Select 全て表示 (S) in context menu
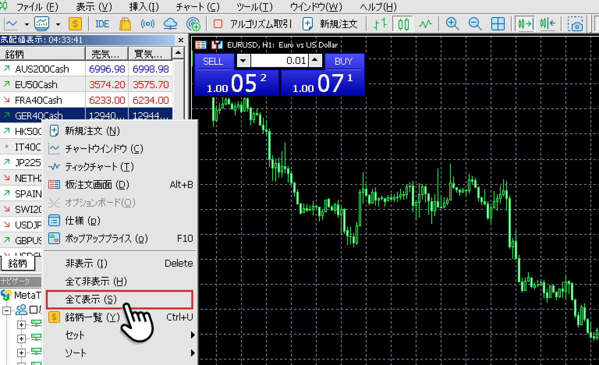Viewport: 599px width, 365px height. pyautogui.click(x=120, y=299)
